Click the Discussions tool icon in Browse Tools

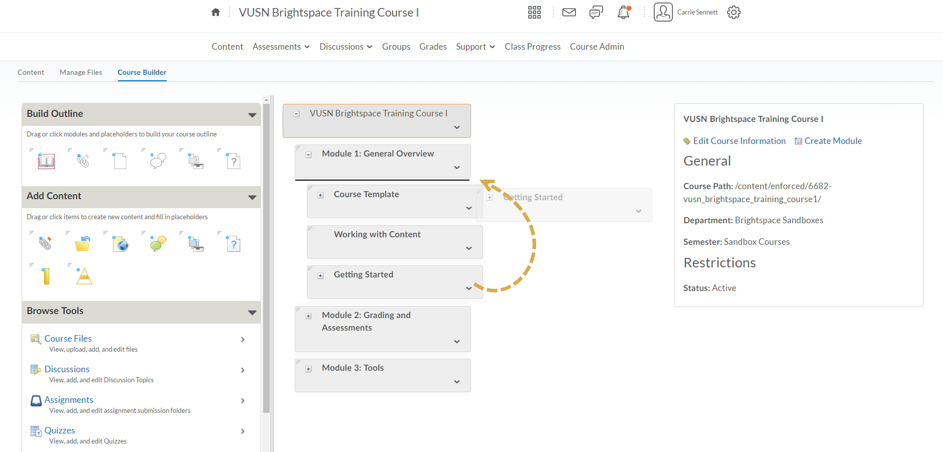pos(36,369)
